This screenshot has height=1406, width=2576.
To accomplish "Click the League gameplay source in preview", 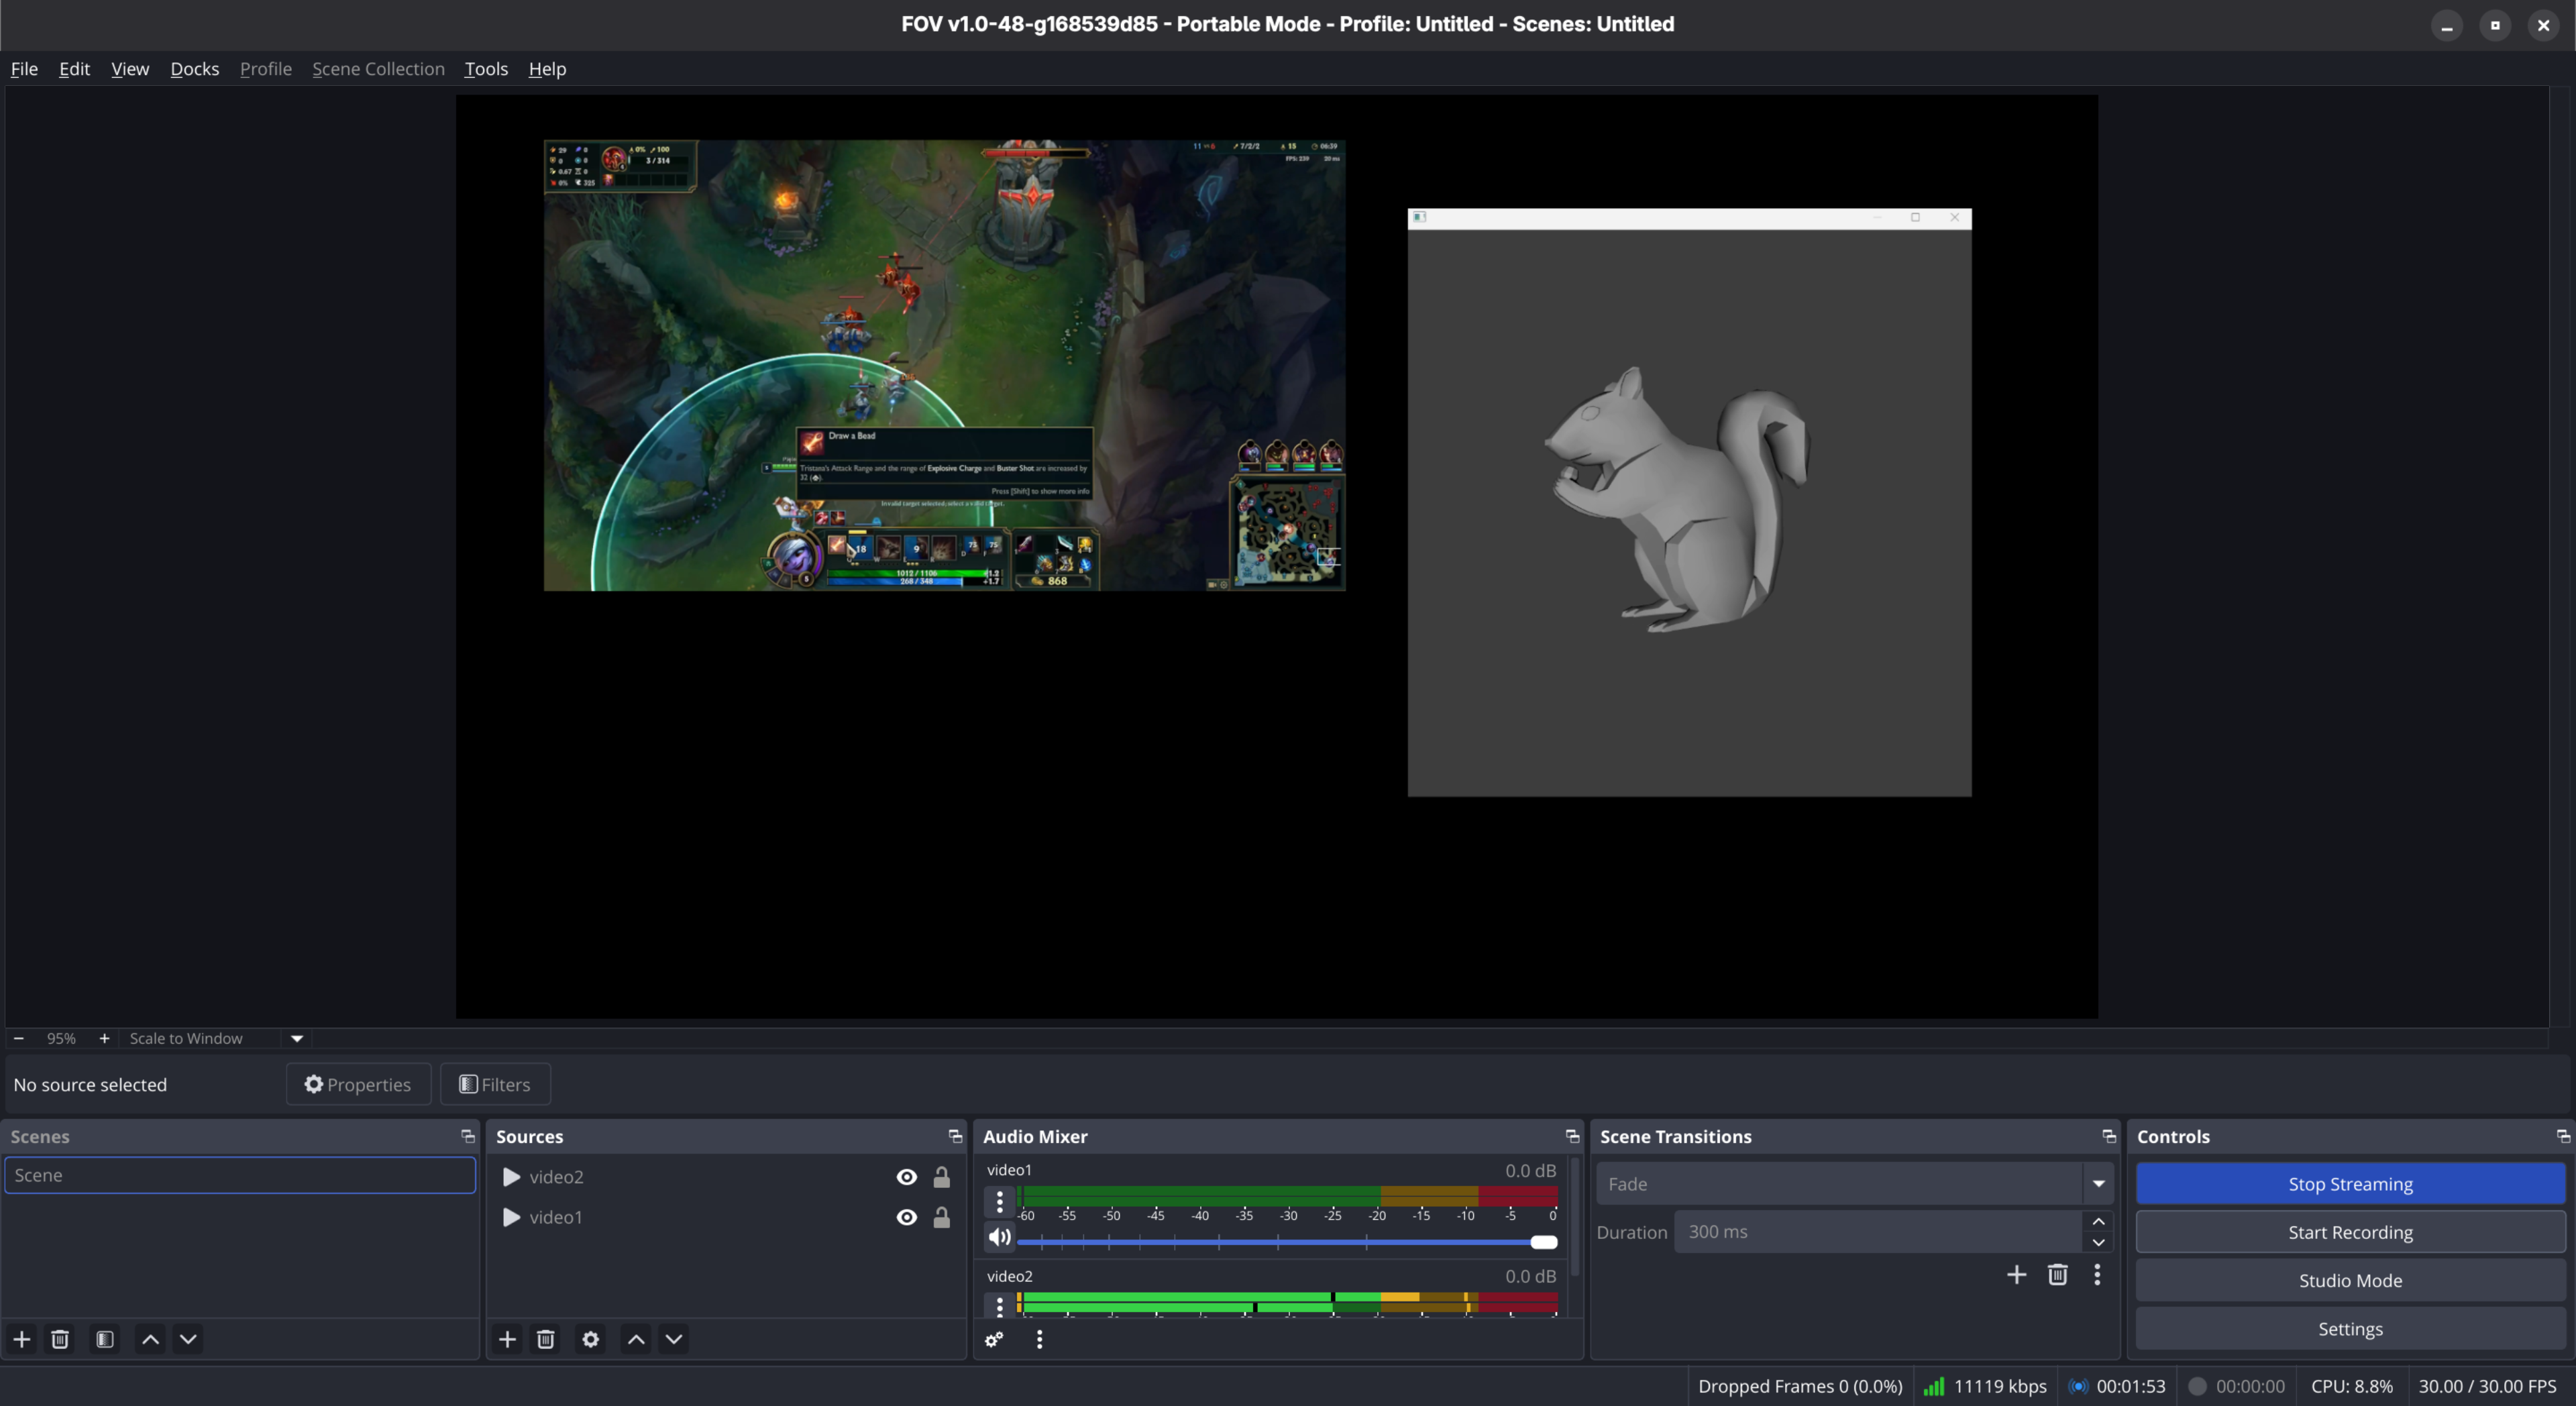I will click(x=944, y=365).
